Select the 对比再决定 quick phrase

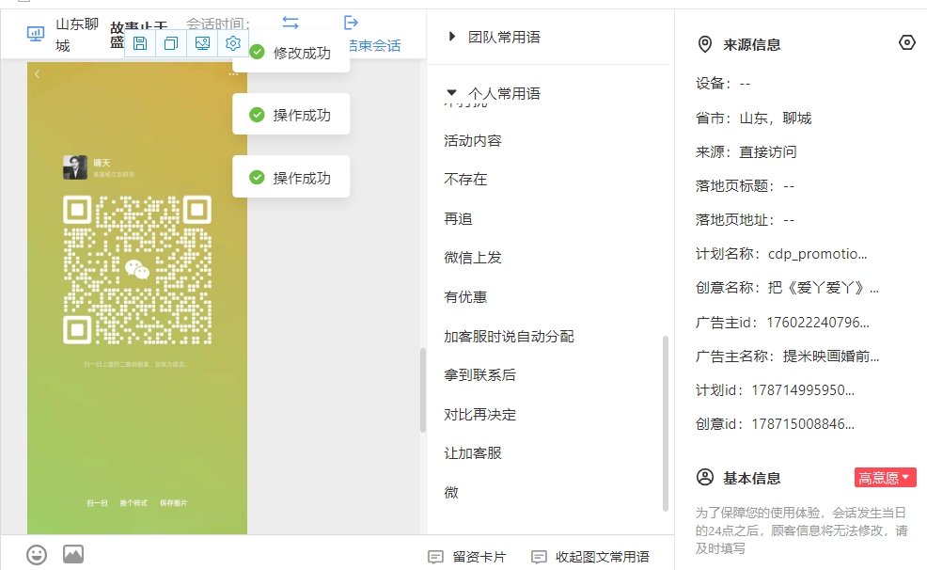480,415
